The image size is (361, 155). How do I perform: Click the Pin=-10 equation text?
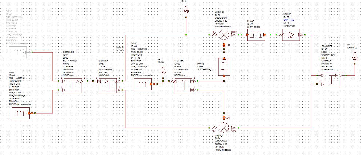(x=120, y=48)
